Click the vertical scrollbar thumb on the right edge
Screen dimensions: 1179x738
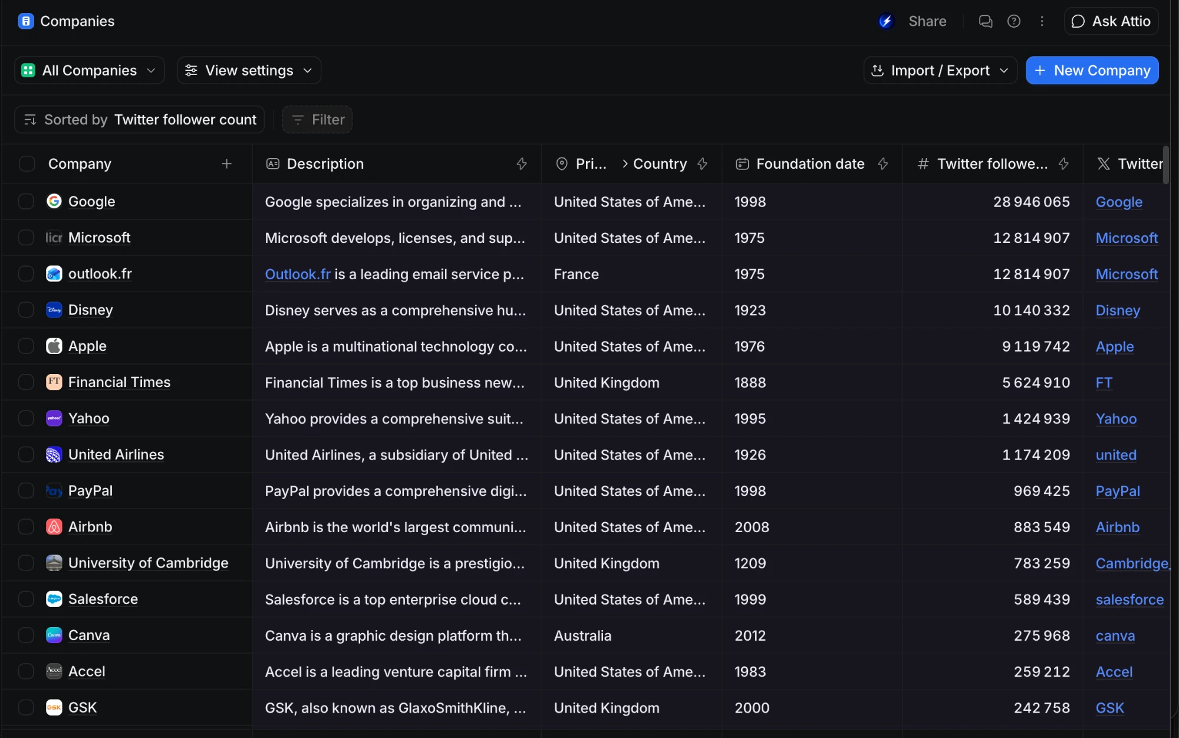tap(1165, 165)
